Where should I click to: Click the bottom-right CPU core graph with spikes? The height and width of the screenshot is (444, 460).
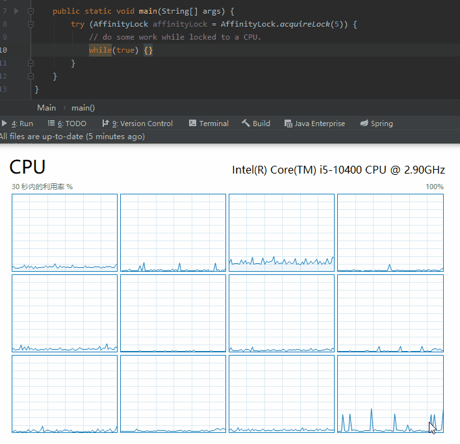(x=390, y=393)
